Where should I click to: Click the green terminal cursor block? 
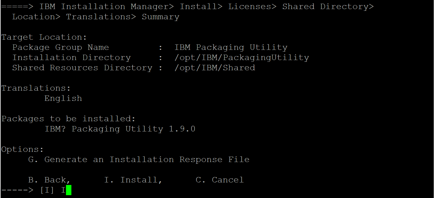pos(69,190)
